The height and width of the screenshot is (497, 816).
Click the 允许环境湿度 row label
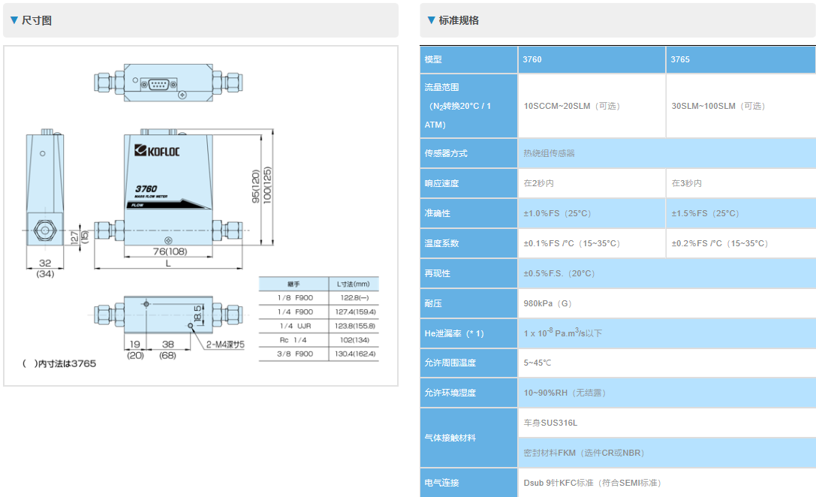468,393
